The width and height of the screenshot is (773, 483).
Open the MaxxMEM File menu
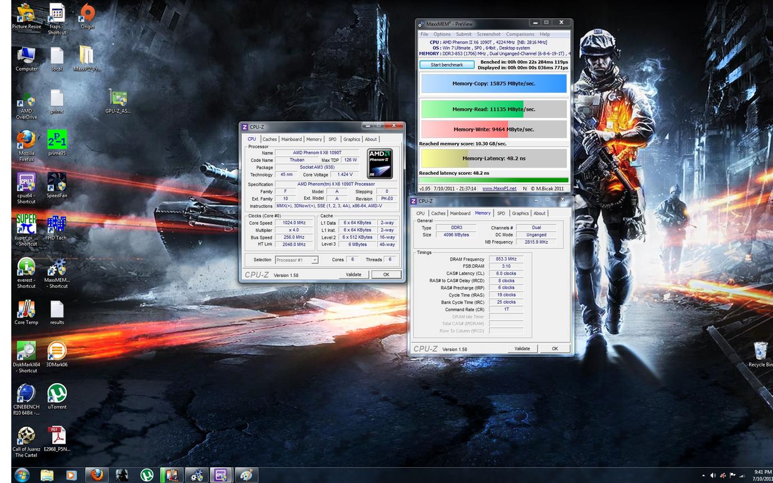(424, 34)
